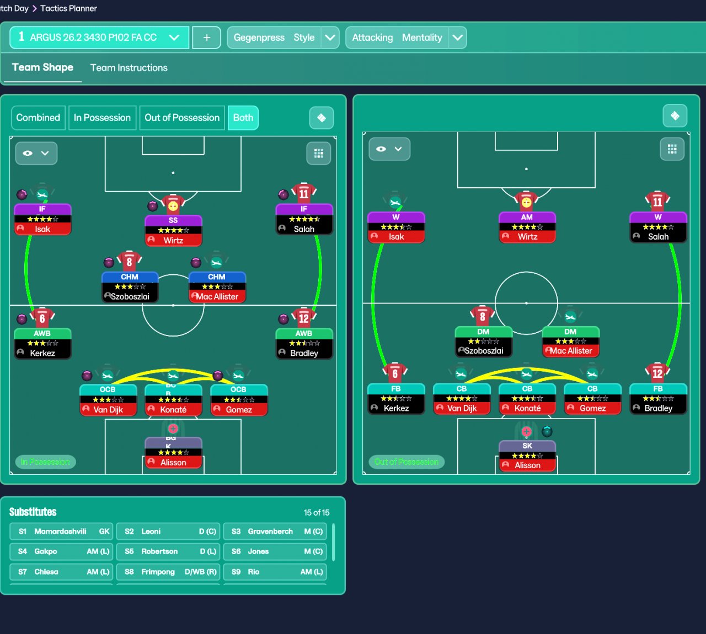This screenshot has height=634, width=706.
Task: Switch to Team Shape tab
Action: tap(42, 68)
